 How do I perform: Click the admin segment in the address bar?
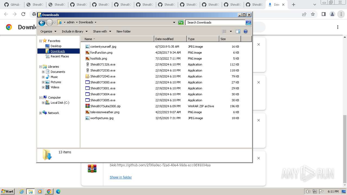click(70, 22)
